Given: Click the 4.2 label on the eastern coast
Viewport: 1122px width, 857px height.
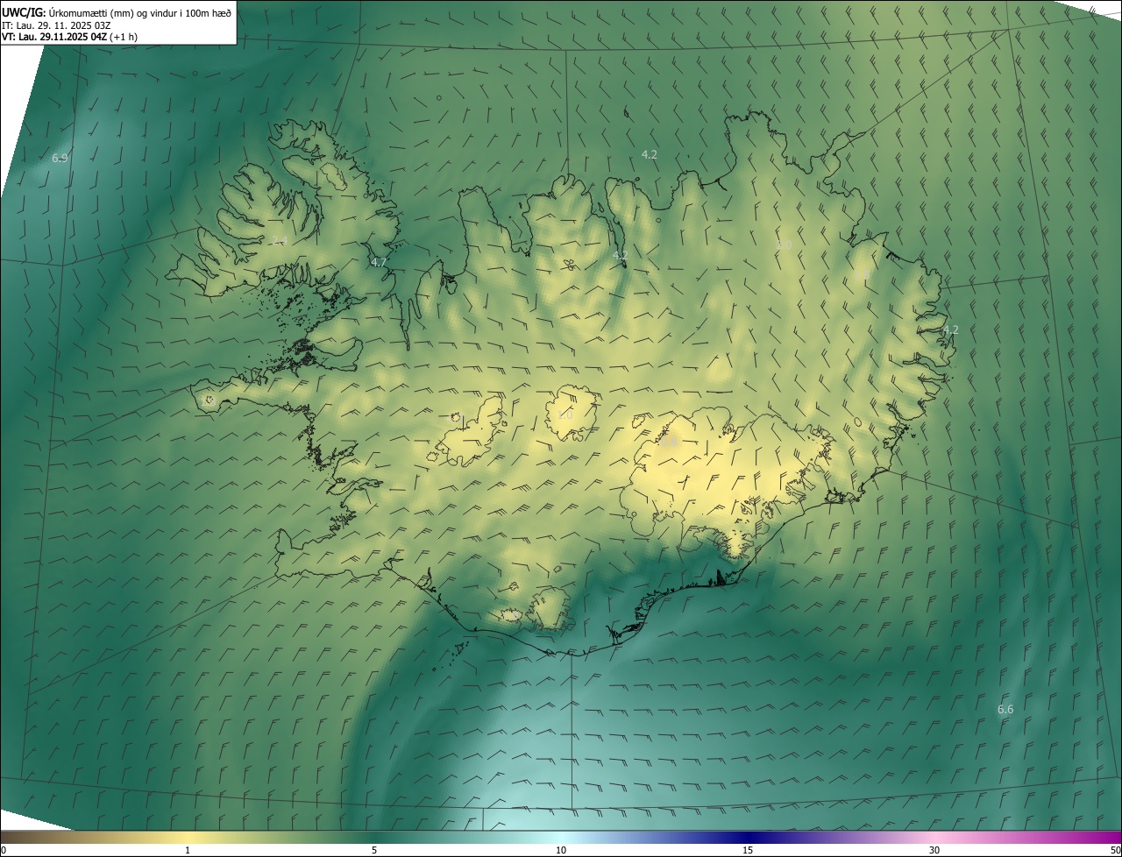Looking at the screenshot, I should click(950, 330).
